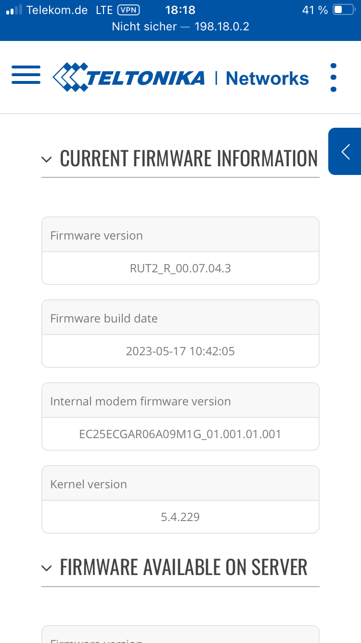Click the Firmware Available on Server heading
Image resolution: width=361 pixels, height=643 pixels.
click(x=183, y=567)
